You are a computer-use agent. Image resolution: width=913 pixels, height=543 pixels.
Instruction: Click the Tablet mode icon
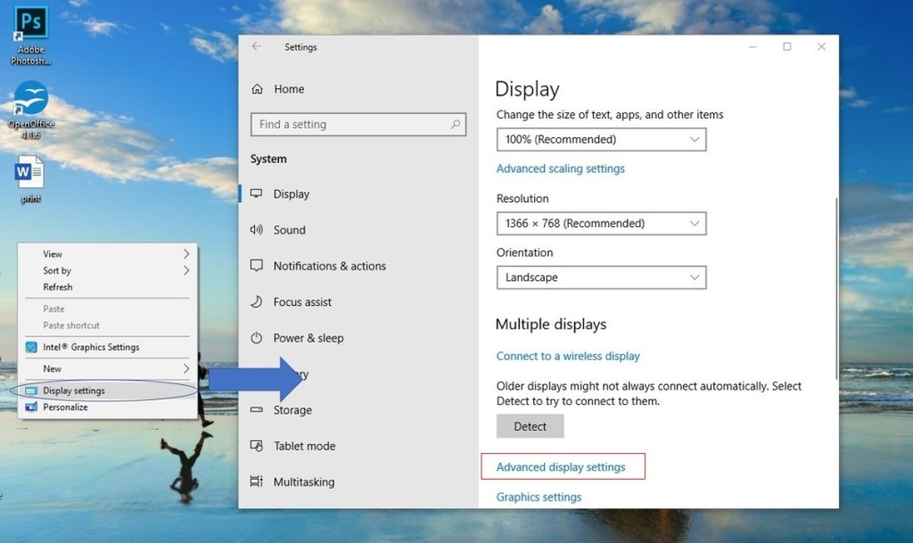click(x=257, y=446)
